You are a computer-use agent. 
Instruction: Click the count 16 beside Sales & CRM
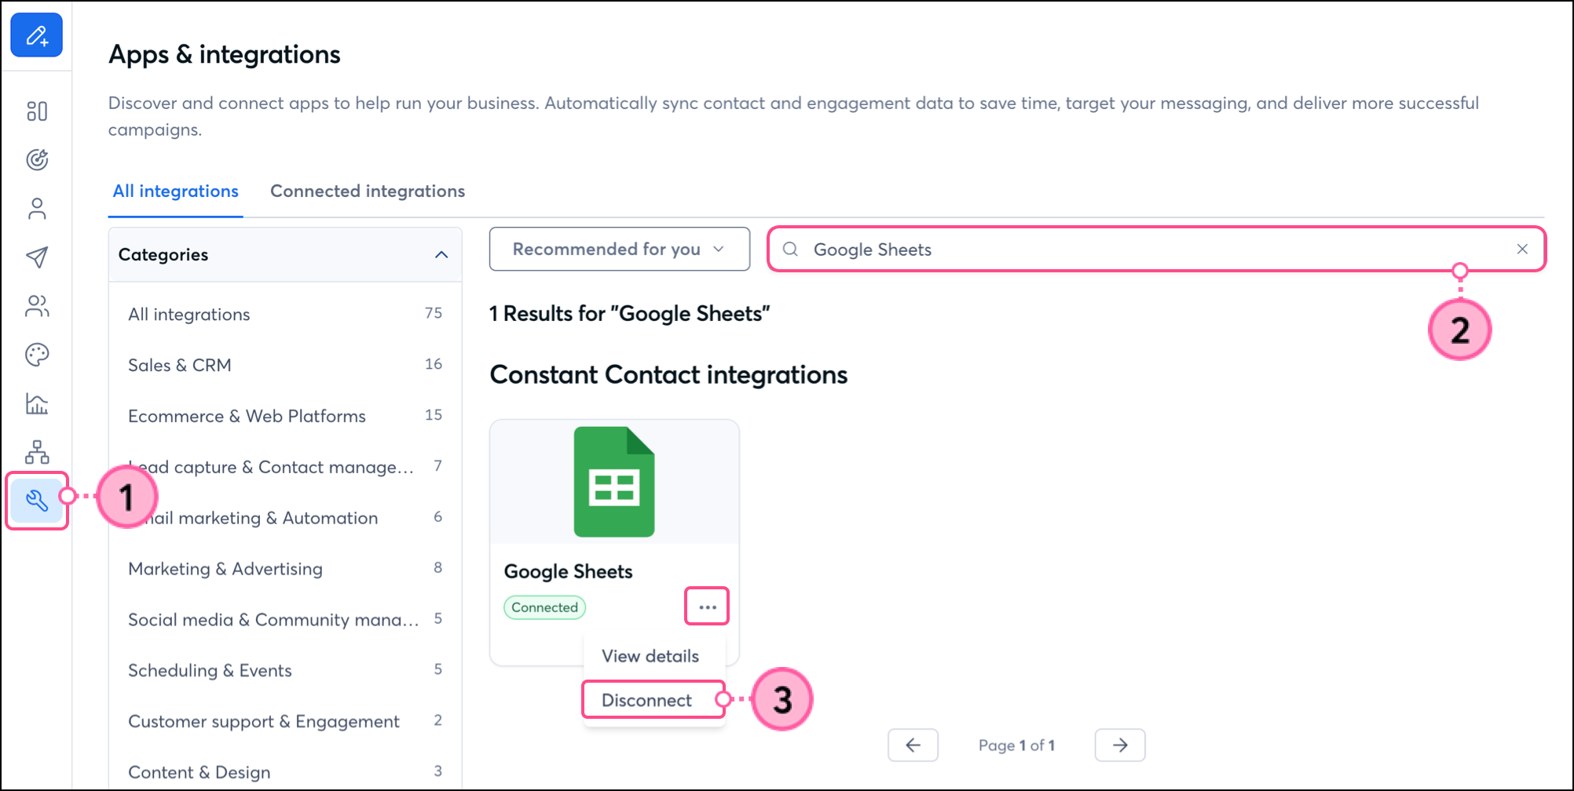[434, 364]
